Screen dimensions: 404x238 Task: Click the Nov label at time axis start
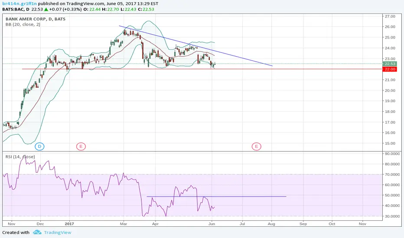coord(11,224)
